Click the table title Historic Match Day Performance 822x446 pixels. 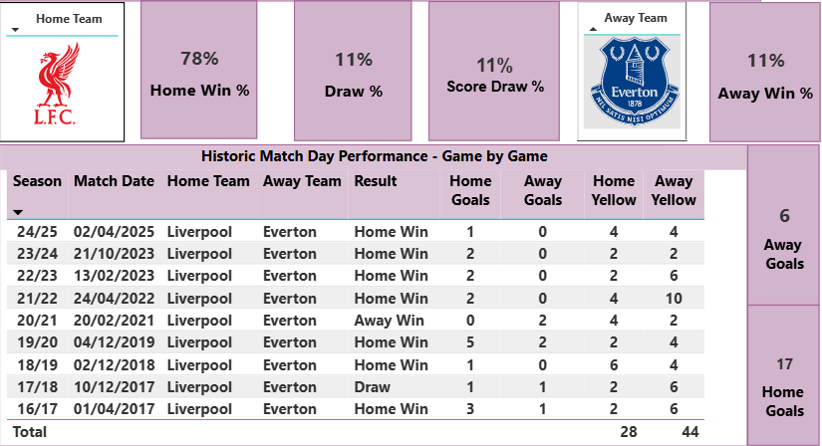click(x=374, y=156)
